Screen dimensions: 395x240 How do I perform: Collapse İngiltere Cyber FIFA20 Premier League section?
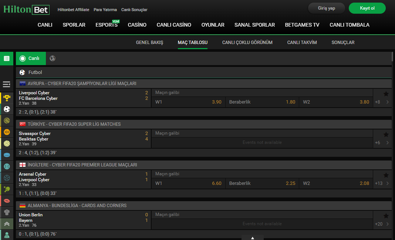203,165
